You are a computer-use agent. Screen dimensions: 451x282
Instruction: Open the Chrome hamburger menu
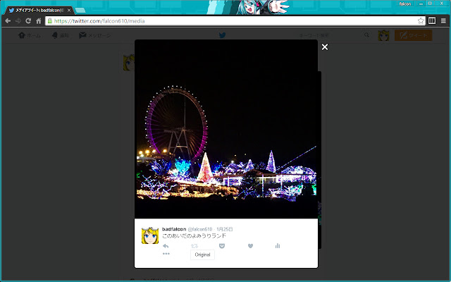[443, 20]
